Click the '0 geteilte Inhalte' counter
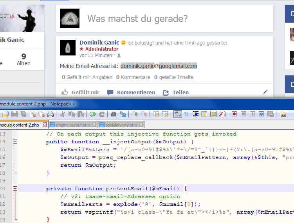 [174, 77]
